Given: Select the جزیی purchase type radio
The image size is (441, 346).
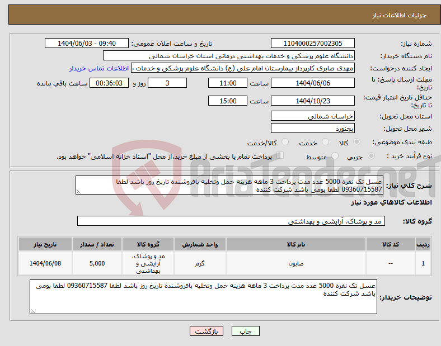Looking at the screenshot, I should 371,156.
